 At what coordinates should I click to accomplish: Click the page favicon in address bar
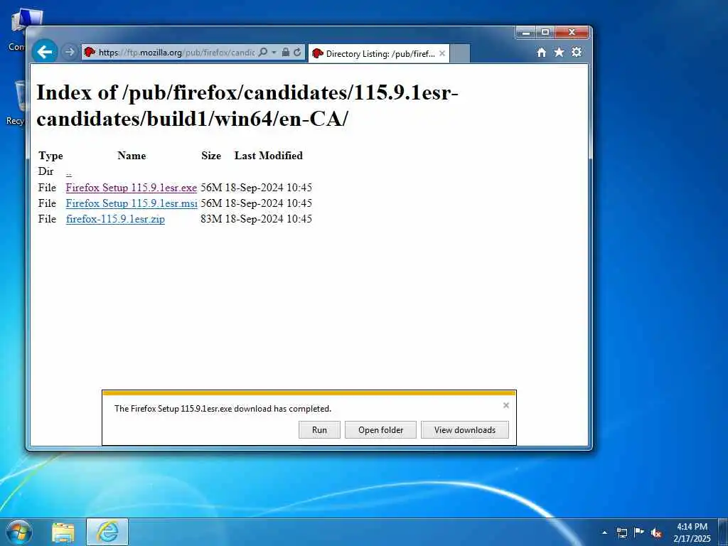coord(90,52)
